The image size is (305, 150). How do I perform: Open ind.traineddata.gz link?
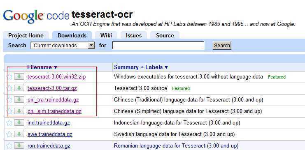(49, 123)
